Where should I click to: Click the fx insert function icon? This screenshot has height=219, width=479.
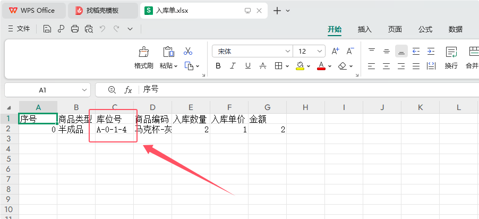coord(128,90)
